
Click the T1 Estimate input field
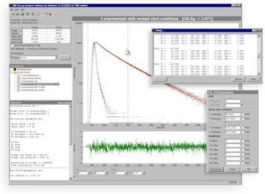tap(233, 114)
